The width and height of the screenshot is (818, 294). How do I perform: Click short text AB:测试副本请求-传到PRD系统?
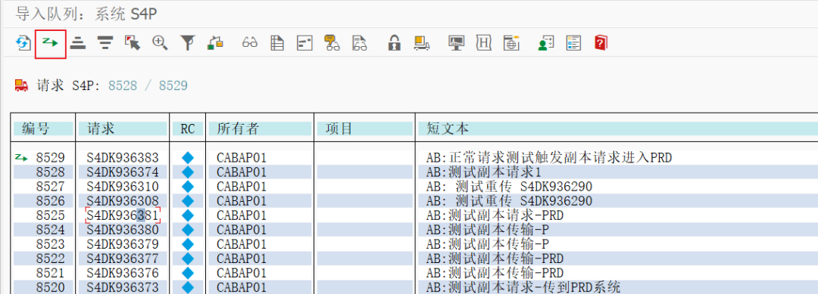tap(523, 287)
